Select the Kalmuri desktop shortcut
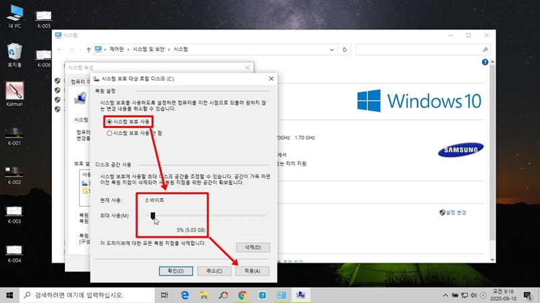 (14, 94)
